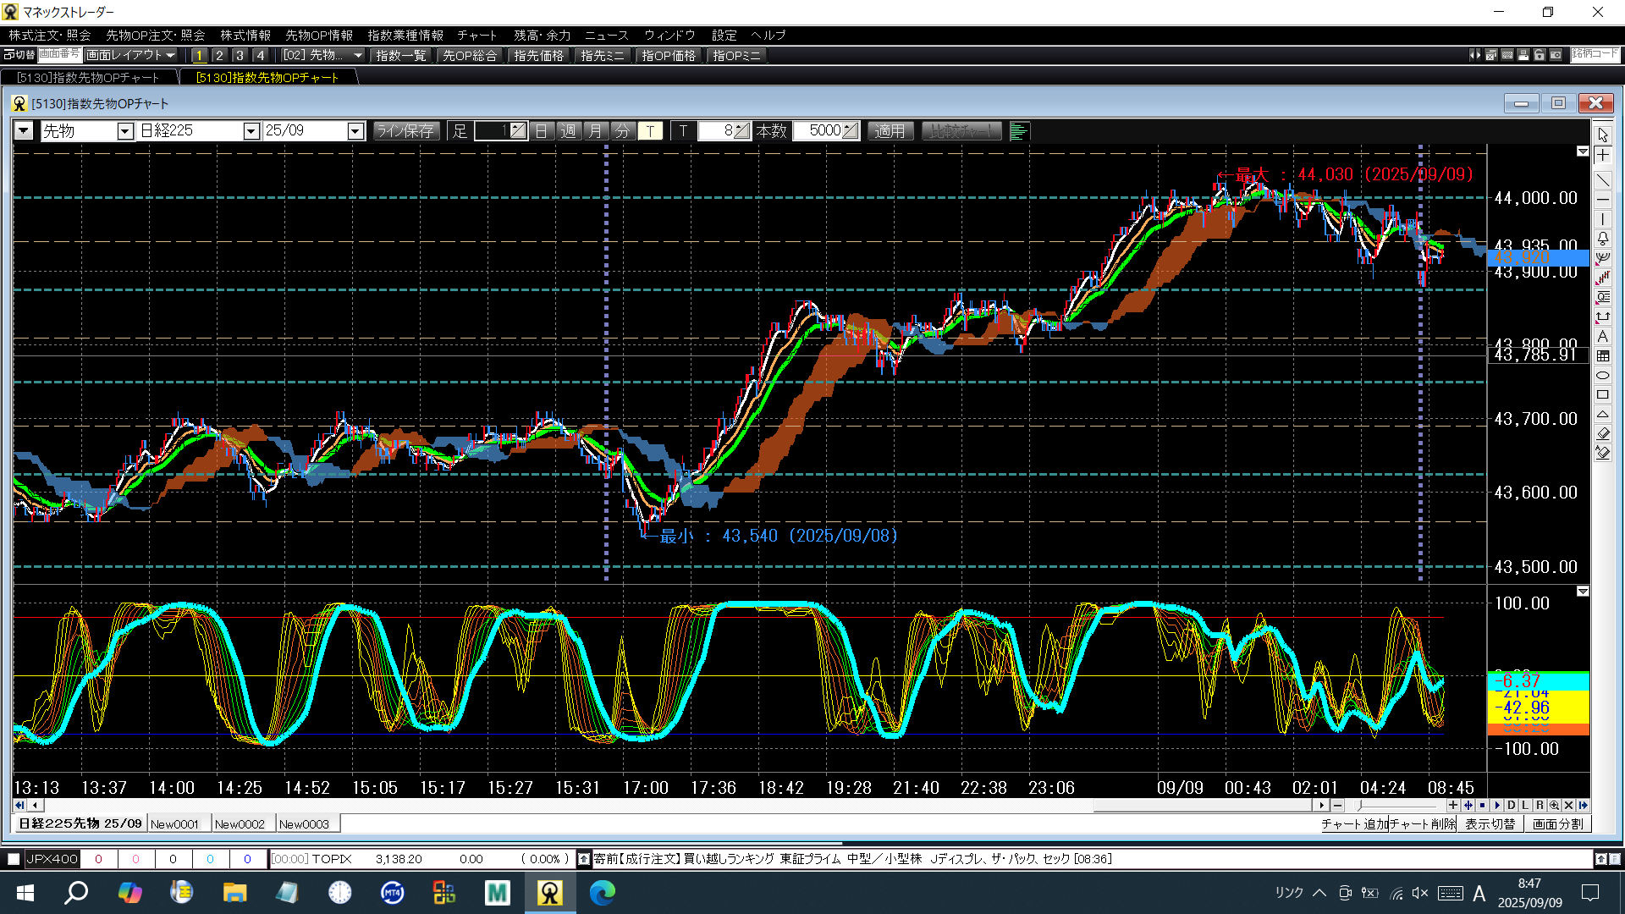Select the trend line drawing tool
Screen dimensions: 1625x914
(1603, 179)
